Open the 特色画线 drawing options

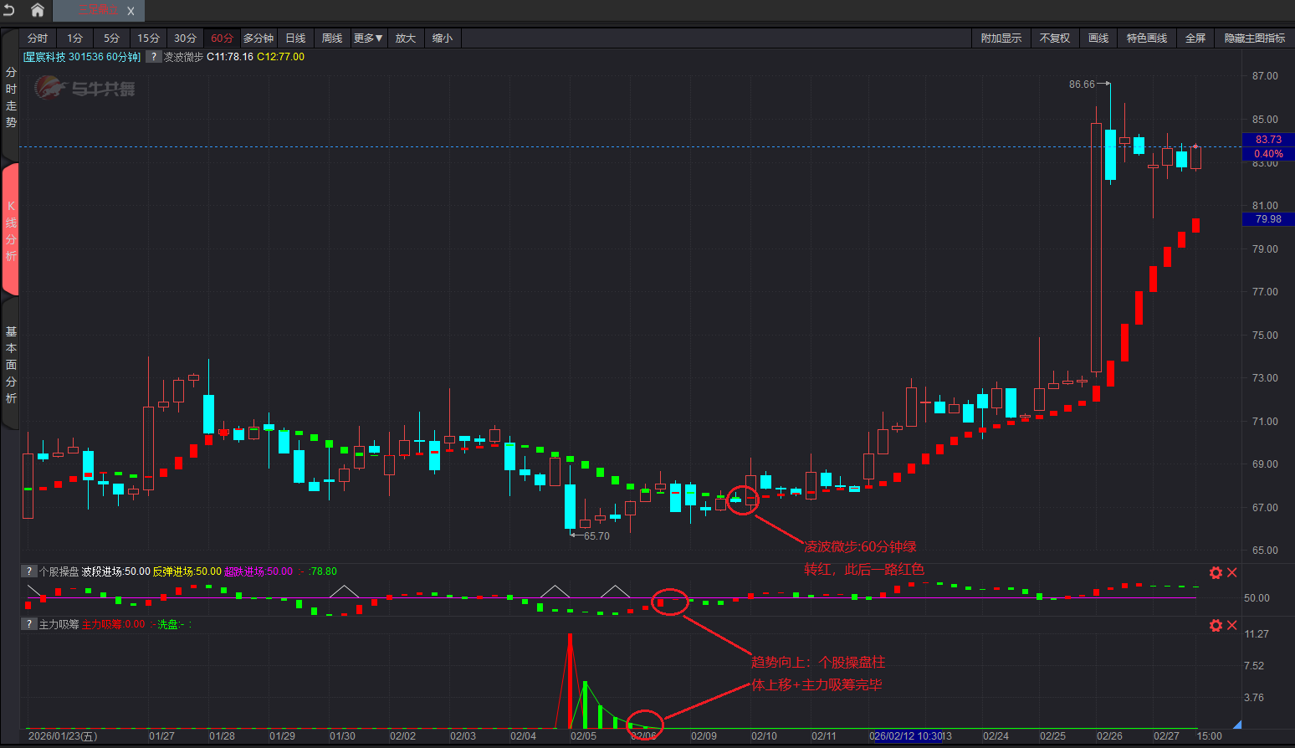point(1146,38)
